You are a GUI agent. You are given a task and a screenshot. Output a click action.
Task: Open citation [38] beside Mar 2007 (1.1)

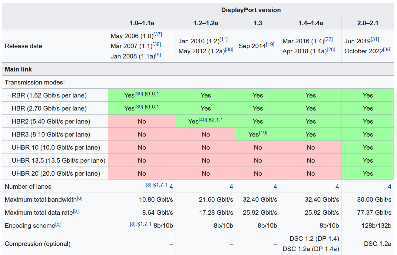click(x=157, y=44)
